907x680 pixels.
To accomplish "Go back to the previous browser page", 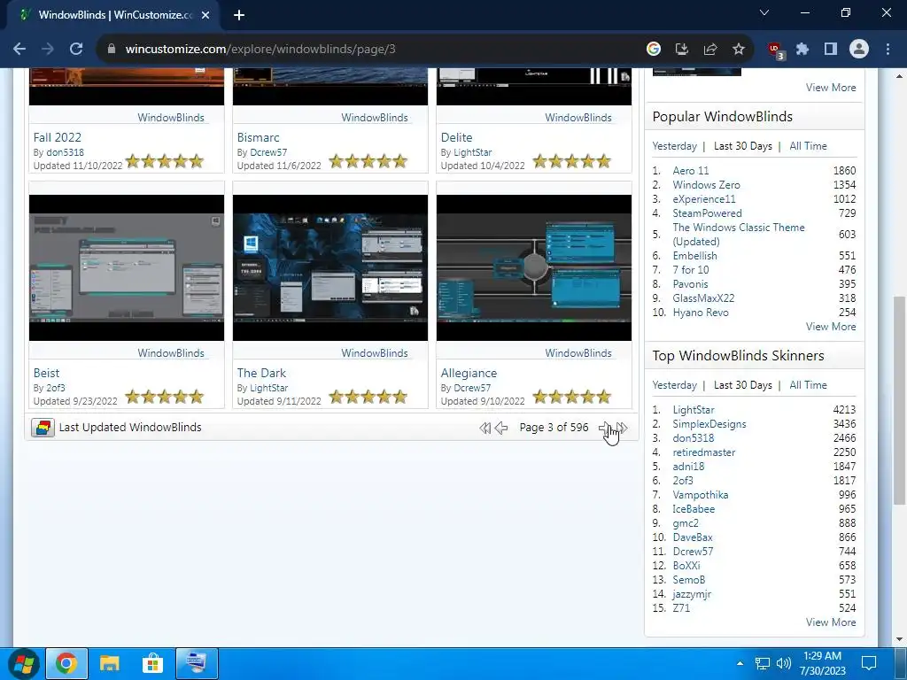I will 19,50.
